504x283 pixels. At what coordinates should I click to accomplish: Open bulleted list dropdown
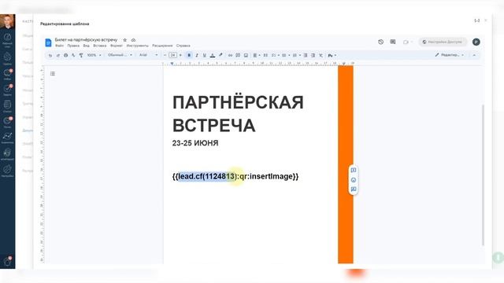pyautogui.click(x=286, y=55)
